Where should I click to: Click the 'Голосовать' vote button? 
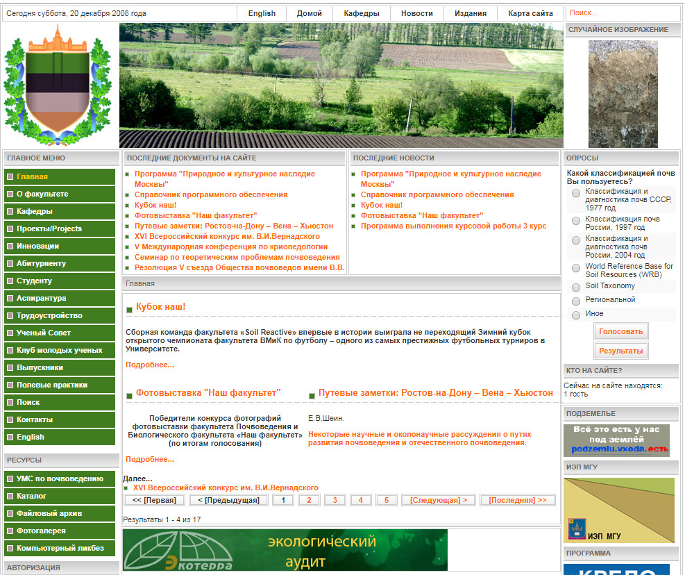point(620,331)
